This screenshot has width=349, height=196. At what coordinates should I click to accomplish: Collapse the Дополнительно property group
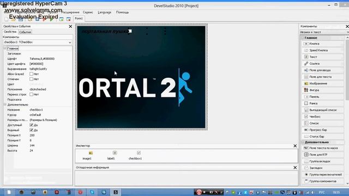pos(5,105)
